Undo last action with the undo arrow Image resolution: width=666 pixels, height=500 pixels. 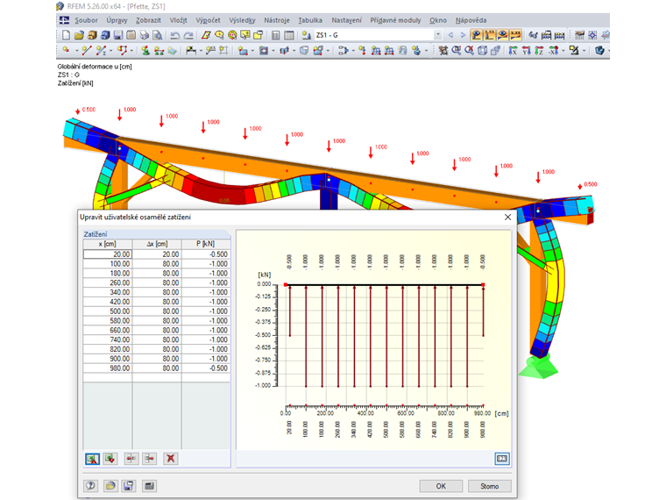174,35
